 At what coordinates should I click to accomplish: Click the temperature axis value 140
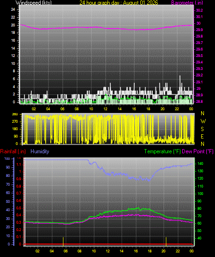pyautogui.click(x=201, y=164)
